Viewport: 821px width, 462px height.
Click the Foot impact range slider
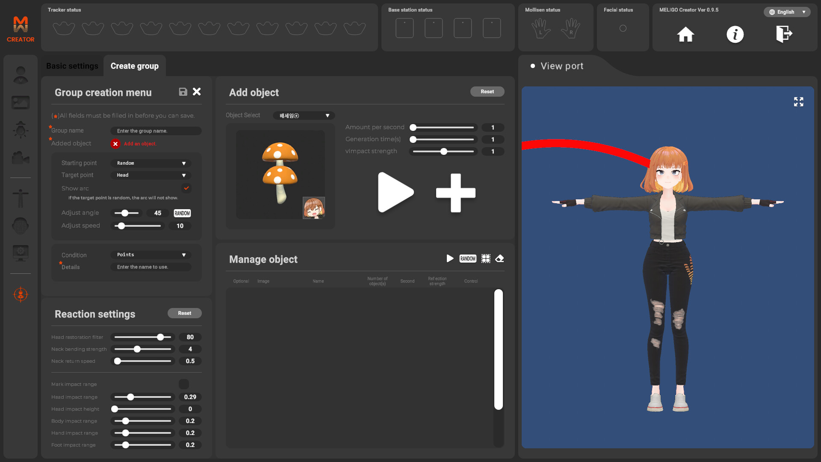point(143,445)
